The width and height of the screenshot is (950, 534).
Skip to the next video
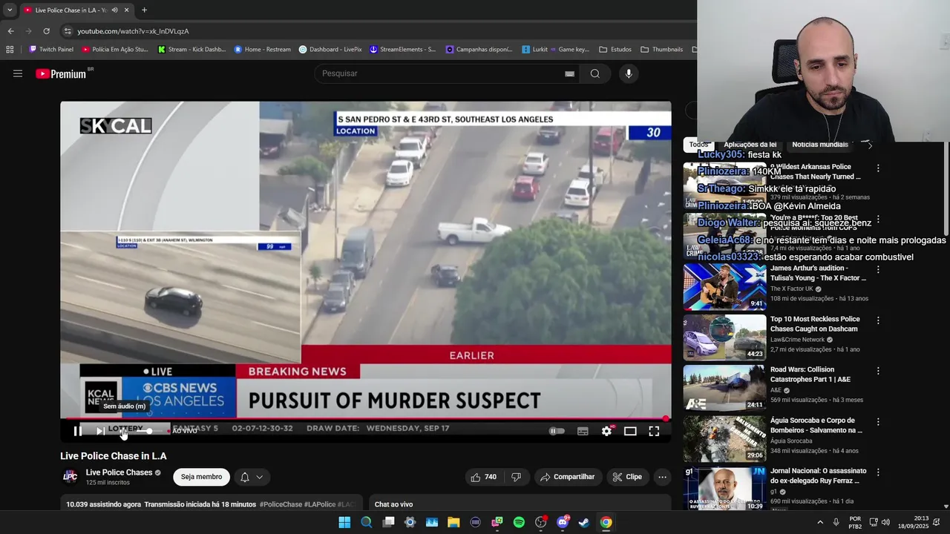[x=101, y=431]
